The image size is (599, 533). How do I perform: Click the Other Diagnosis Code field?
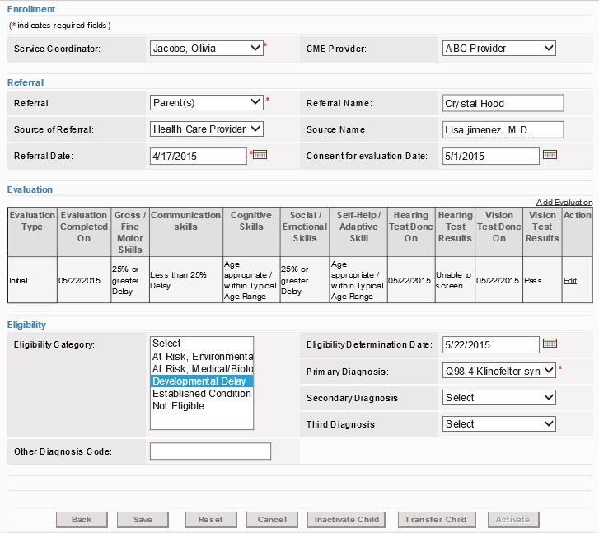[210, 451]
